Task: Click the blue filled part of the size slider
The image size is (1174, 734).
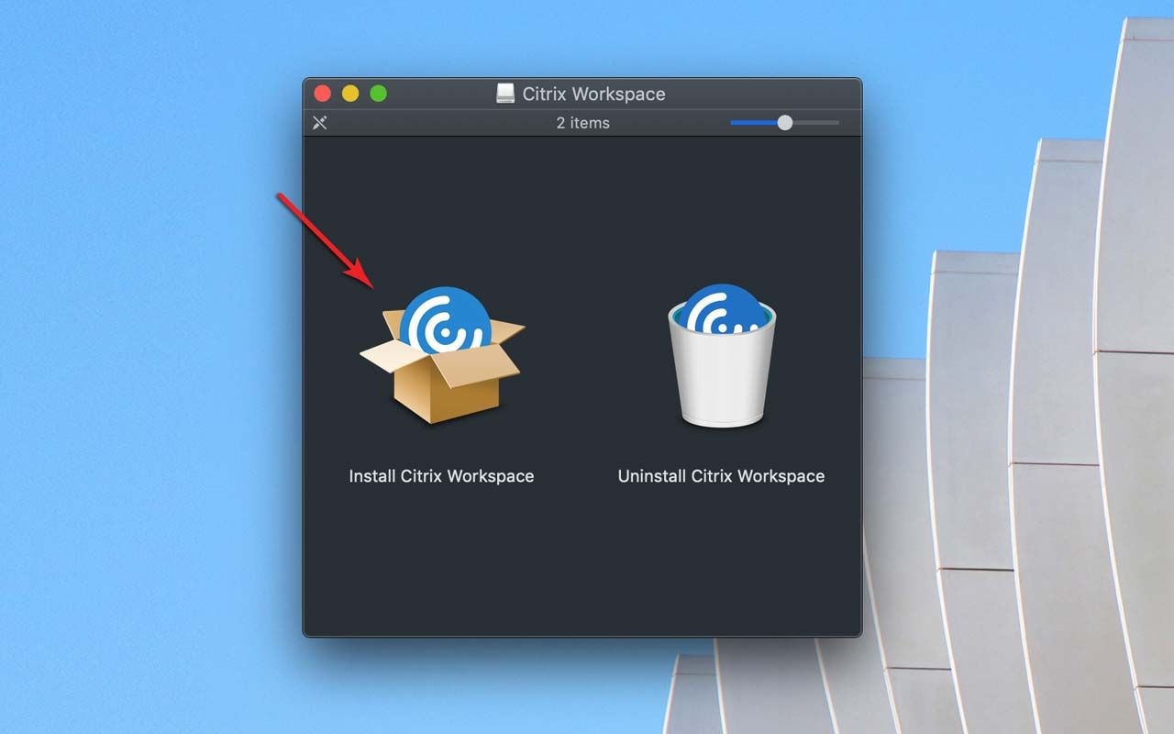Action: click(x=752, y=123)
